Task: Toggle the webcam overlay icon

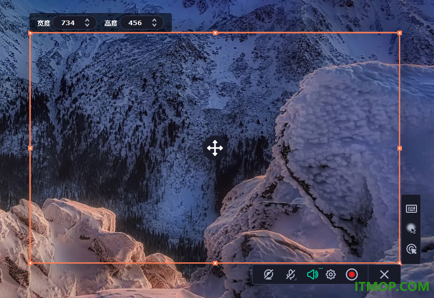Action: coord(268,274)
